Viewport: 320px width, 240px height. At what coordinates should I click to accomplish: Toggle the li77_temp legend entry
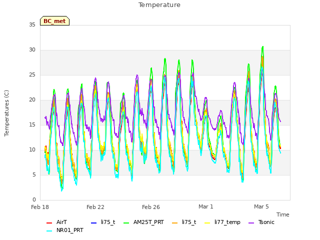[x=222, y=222]
